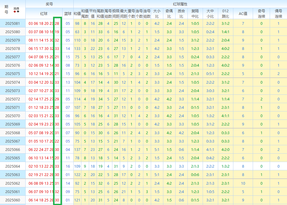The width and height of the screenshot is (287, 205).
Task: Select the 重号个数 column header
Action: click(131, 13)
